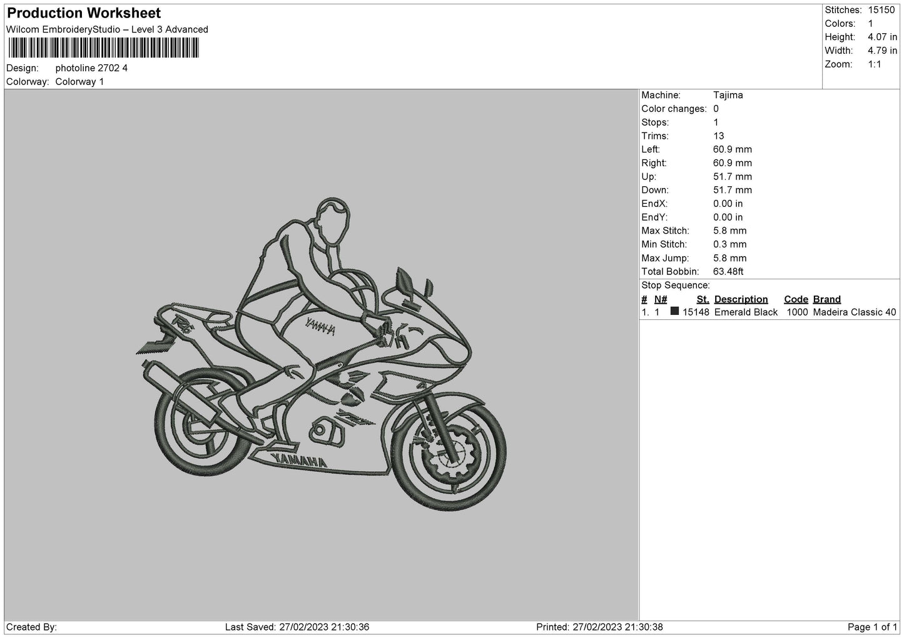Click the Machine value Tajima
Screen dimensions: 904x638
(728, 96)
